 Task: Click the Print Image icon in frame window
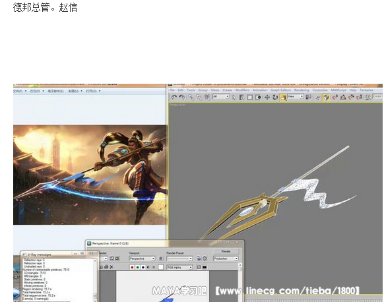[x=106, y=267]
